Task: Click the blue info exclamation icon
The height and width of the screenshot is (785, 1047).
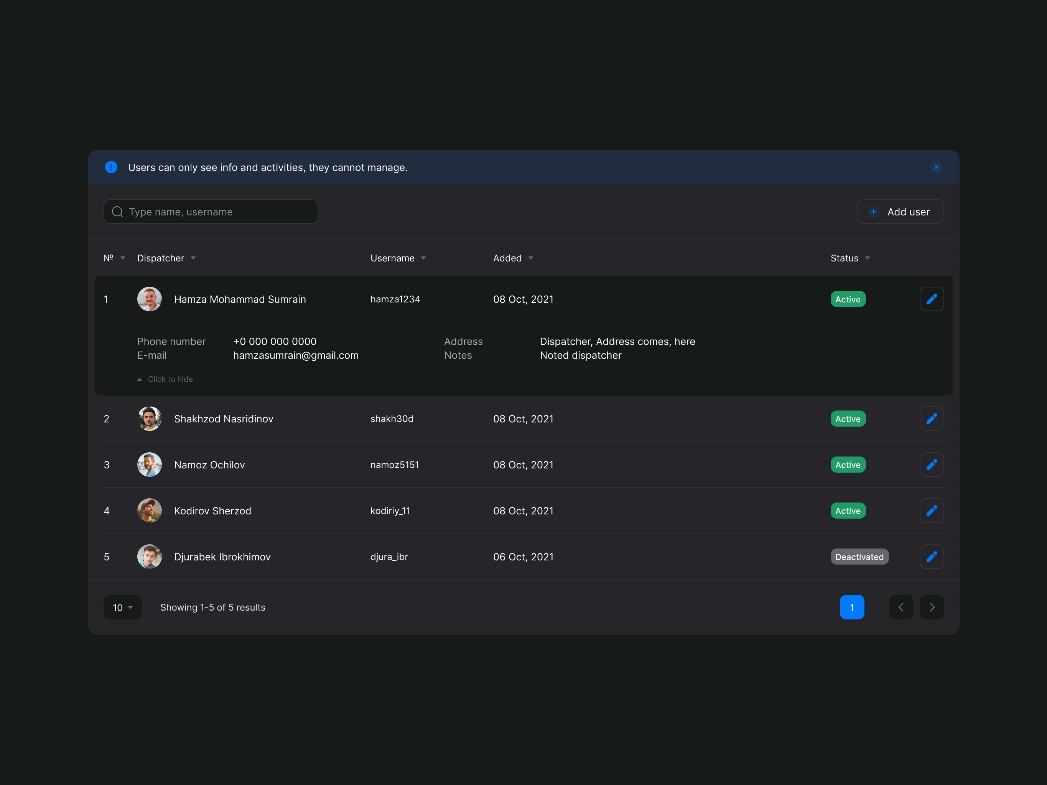Action: click(111, 167)
